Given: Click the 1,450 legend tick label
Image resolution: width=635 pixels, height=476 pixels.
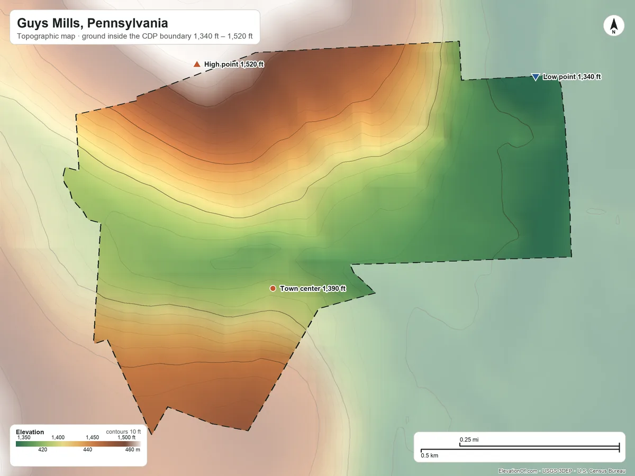Looking at the screenshot, I should (x=92, y=437).
